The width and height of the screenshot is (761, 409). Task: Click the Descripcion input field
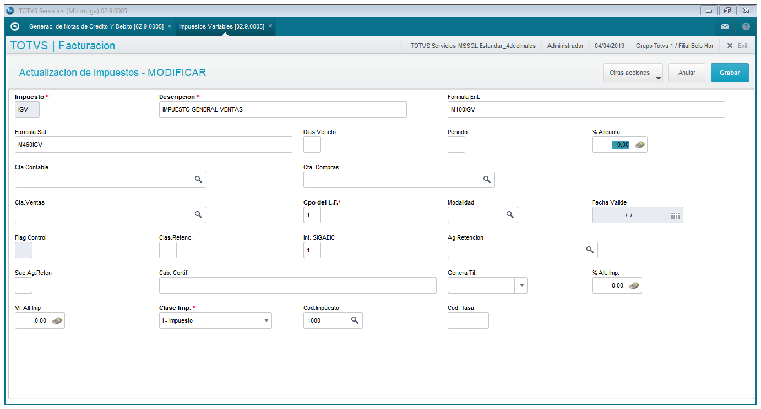pos(283,109)
